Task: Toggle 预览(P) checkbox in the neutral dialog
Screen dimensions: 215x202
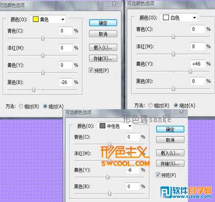Action: click(158, 175)
